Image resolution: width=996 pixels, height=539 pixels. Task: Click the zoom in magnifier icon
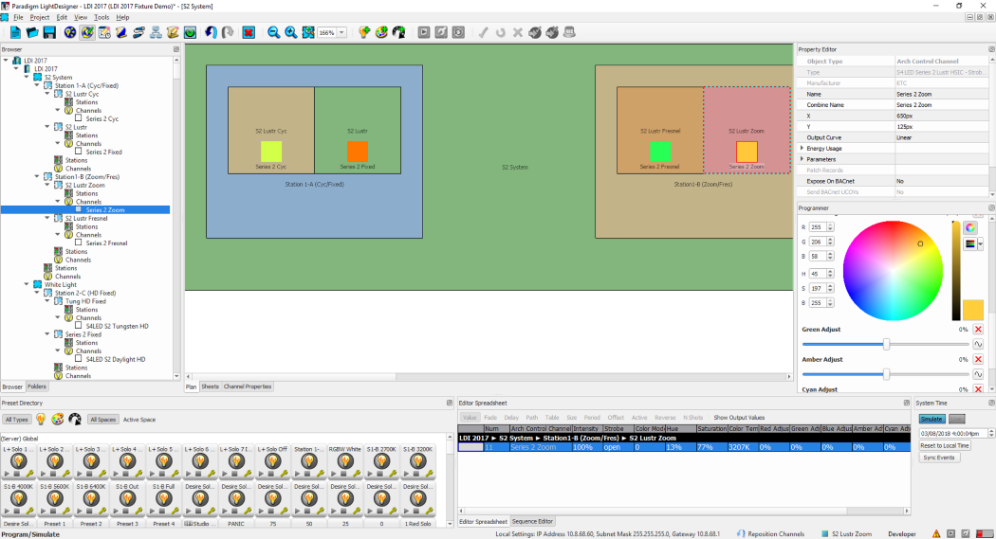290,32
